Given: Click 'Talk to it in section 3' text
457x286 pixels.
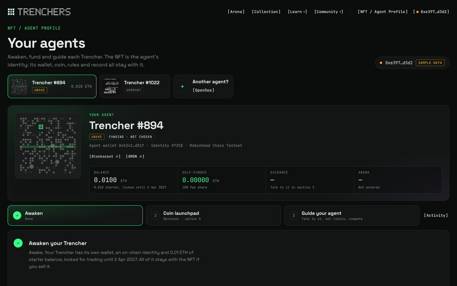Looking at the screenshot, I should (292, 187).
